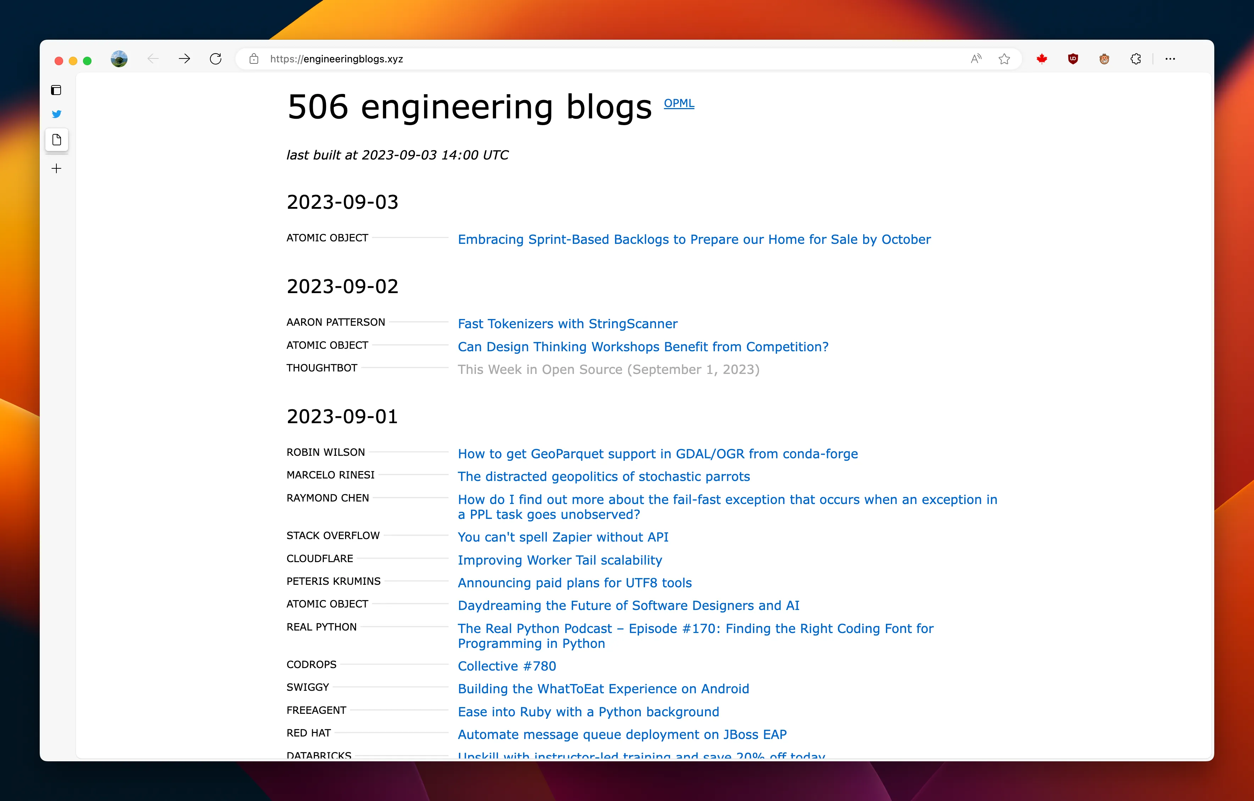
Task: Reload the page with refresh icon
Action: pos(216,59)
